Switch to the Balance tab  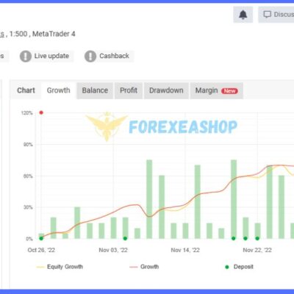tap(95, 90)
